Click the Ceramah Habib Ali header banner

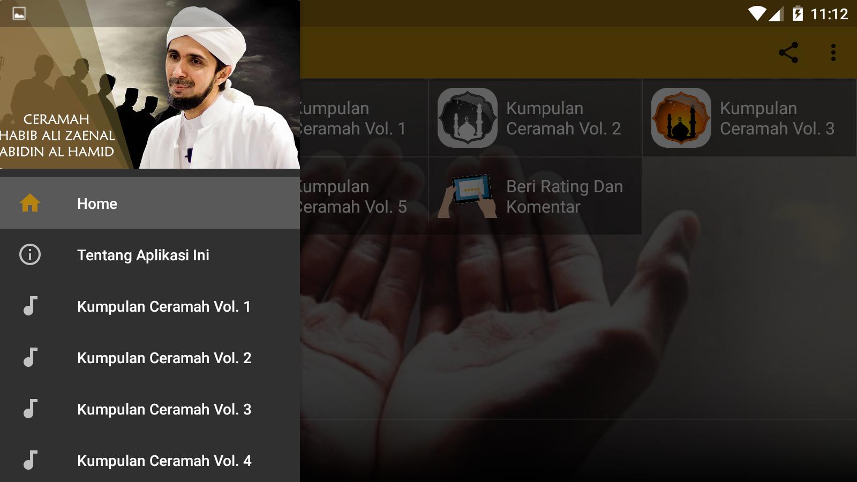[150, 84]
